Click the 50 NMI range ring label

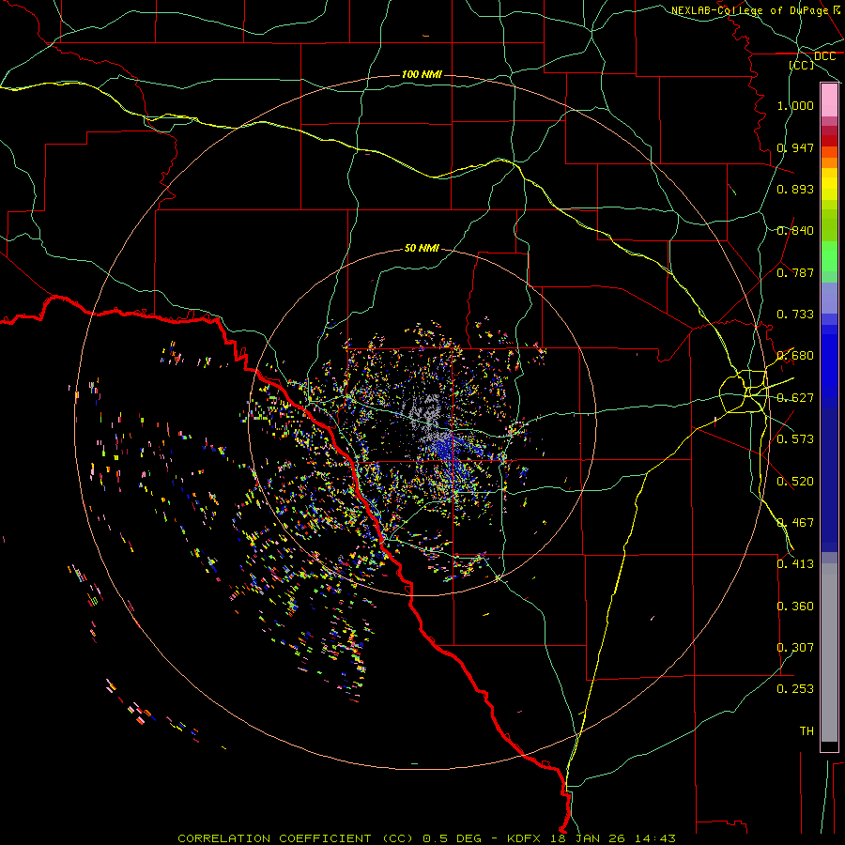[x=422, y=248]
